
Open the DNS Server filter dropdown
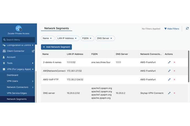pyautogui.click(x=105, y=38)
